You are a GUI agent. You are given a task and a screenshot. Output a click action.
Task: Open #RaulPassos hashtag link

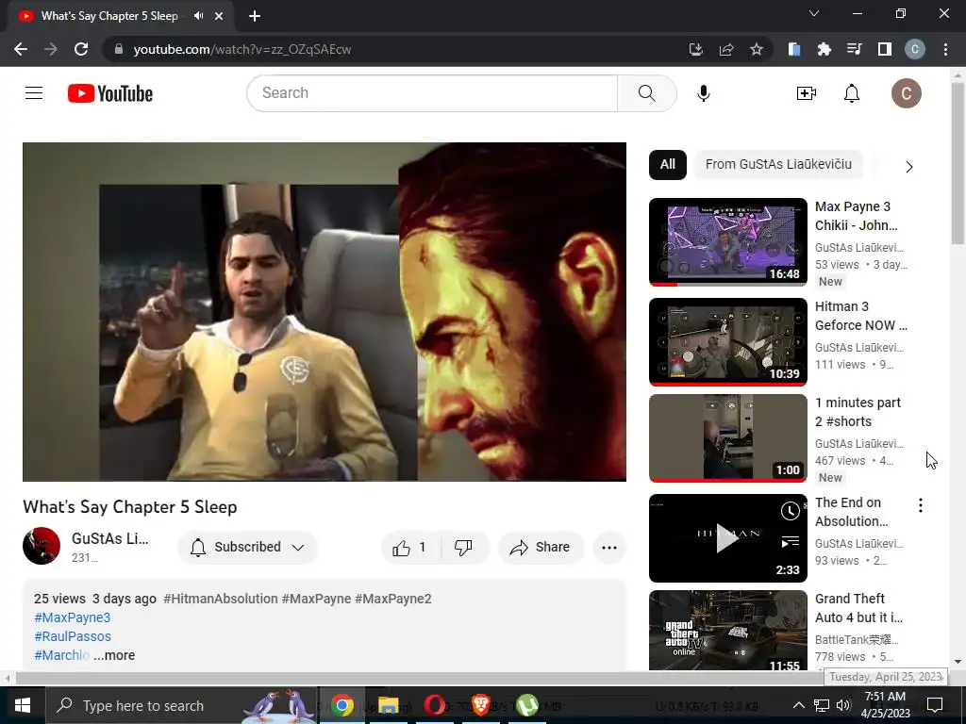[73, 636]
